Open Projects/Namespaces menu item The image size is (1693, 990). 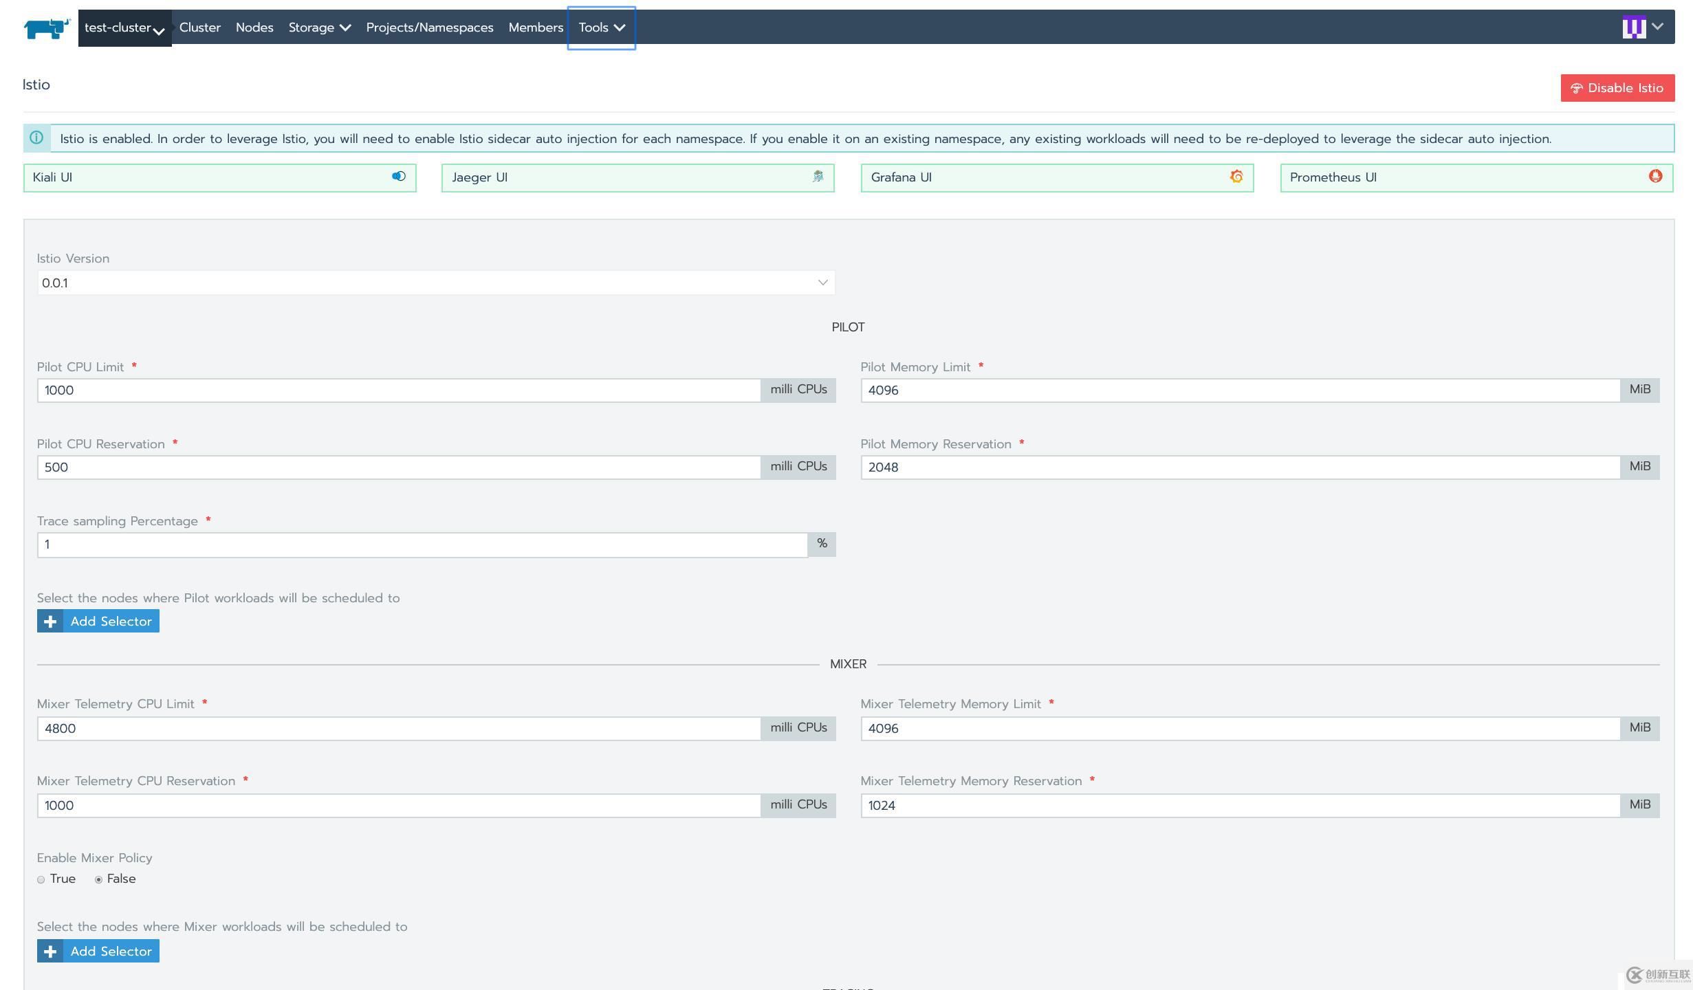tap(429, 26)
